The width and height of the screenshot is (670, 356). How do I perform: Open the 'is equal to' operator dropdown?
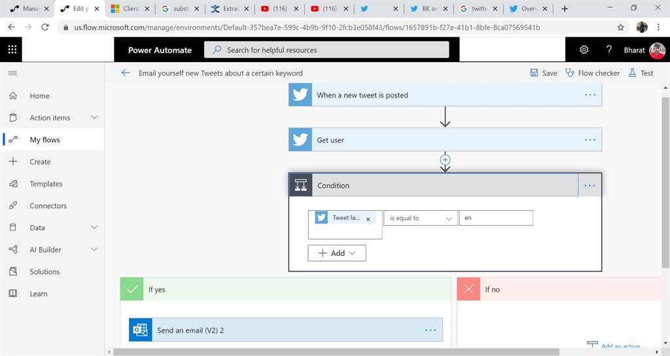(421, 218)
